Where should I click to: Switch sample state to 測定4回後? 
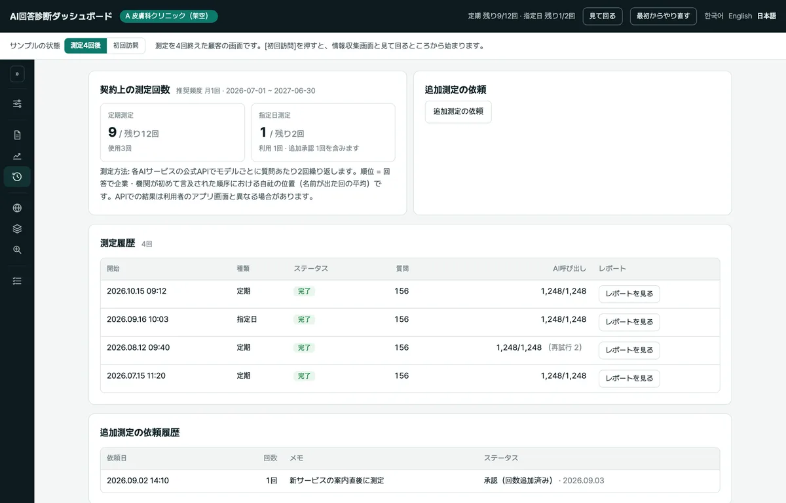coord(85,46)
